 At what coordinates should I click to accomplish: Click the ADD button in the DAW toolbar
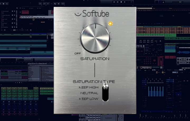point(40,4)
